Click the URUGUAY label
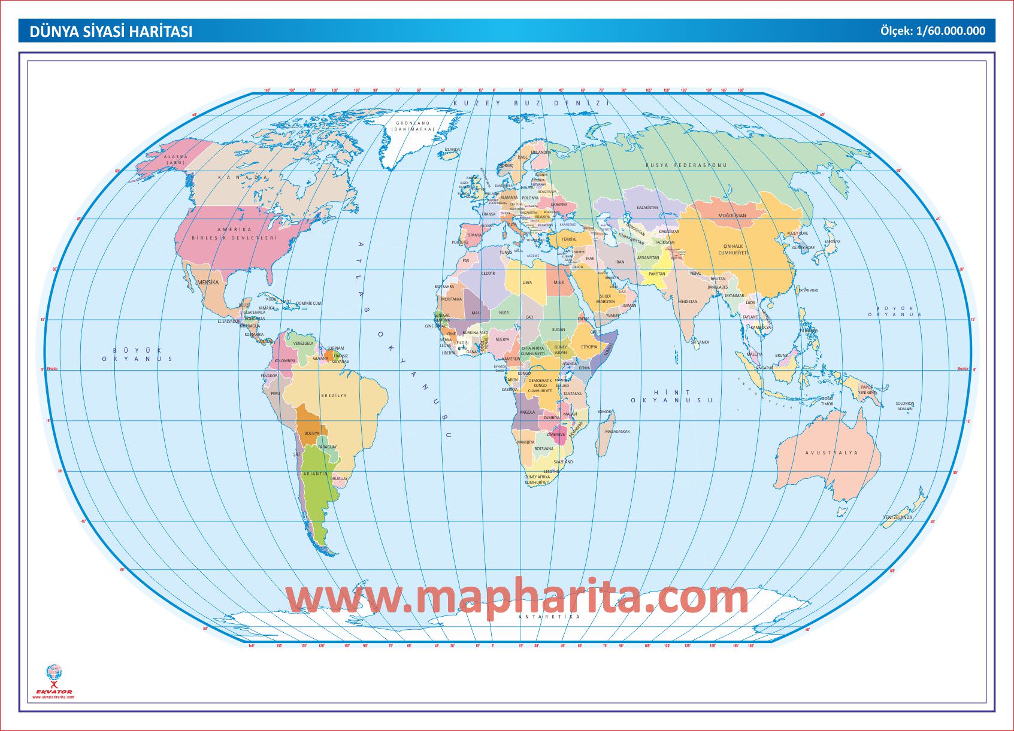The width and height of the screenshot is (1014, 731). 338,479
